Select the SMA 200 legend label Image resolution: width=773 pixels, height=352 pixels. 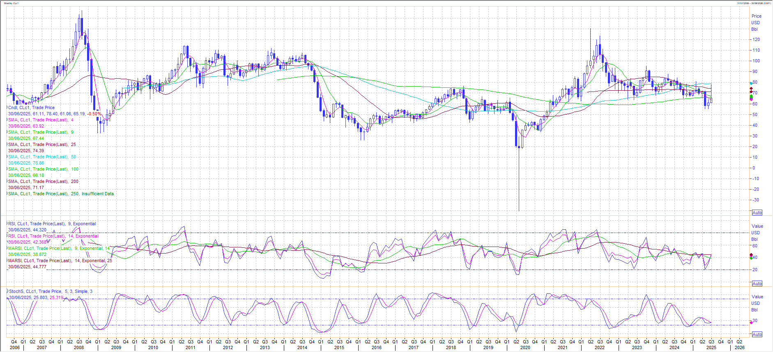43,181
